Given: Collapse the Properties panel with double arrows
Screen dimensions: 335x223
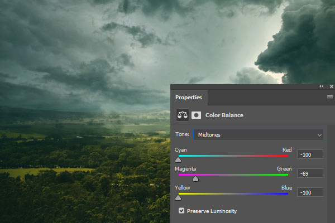Looking at the screenshot, I should pos(322,86).
